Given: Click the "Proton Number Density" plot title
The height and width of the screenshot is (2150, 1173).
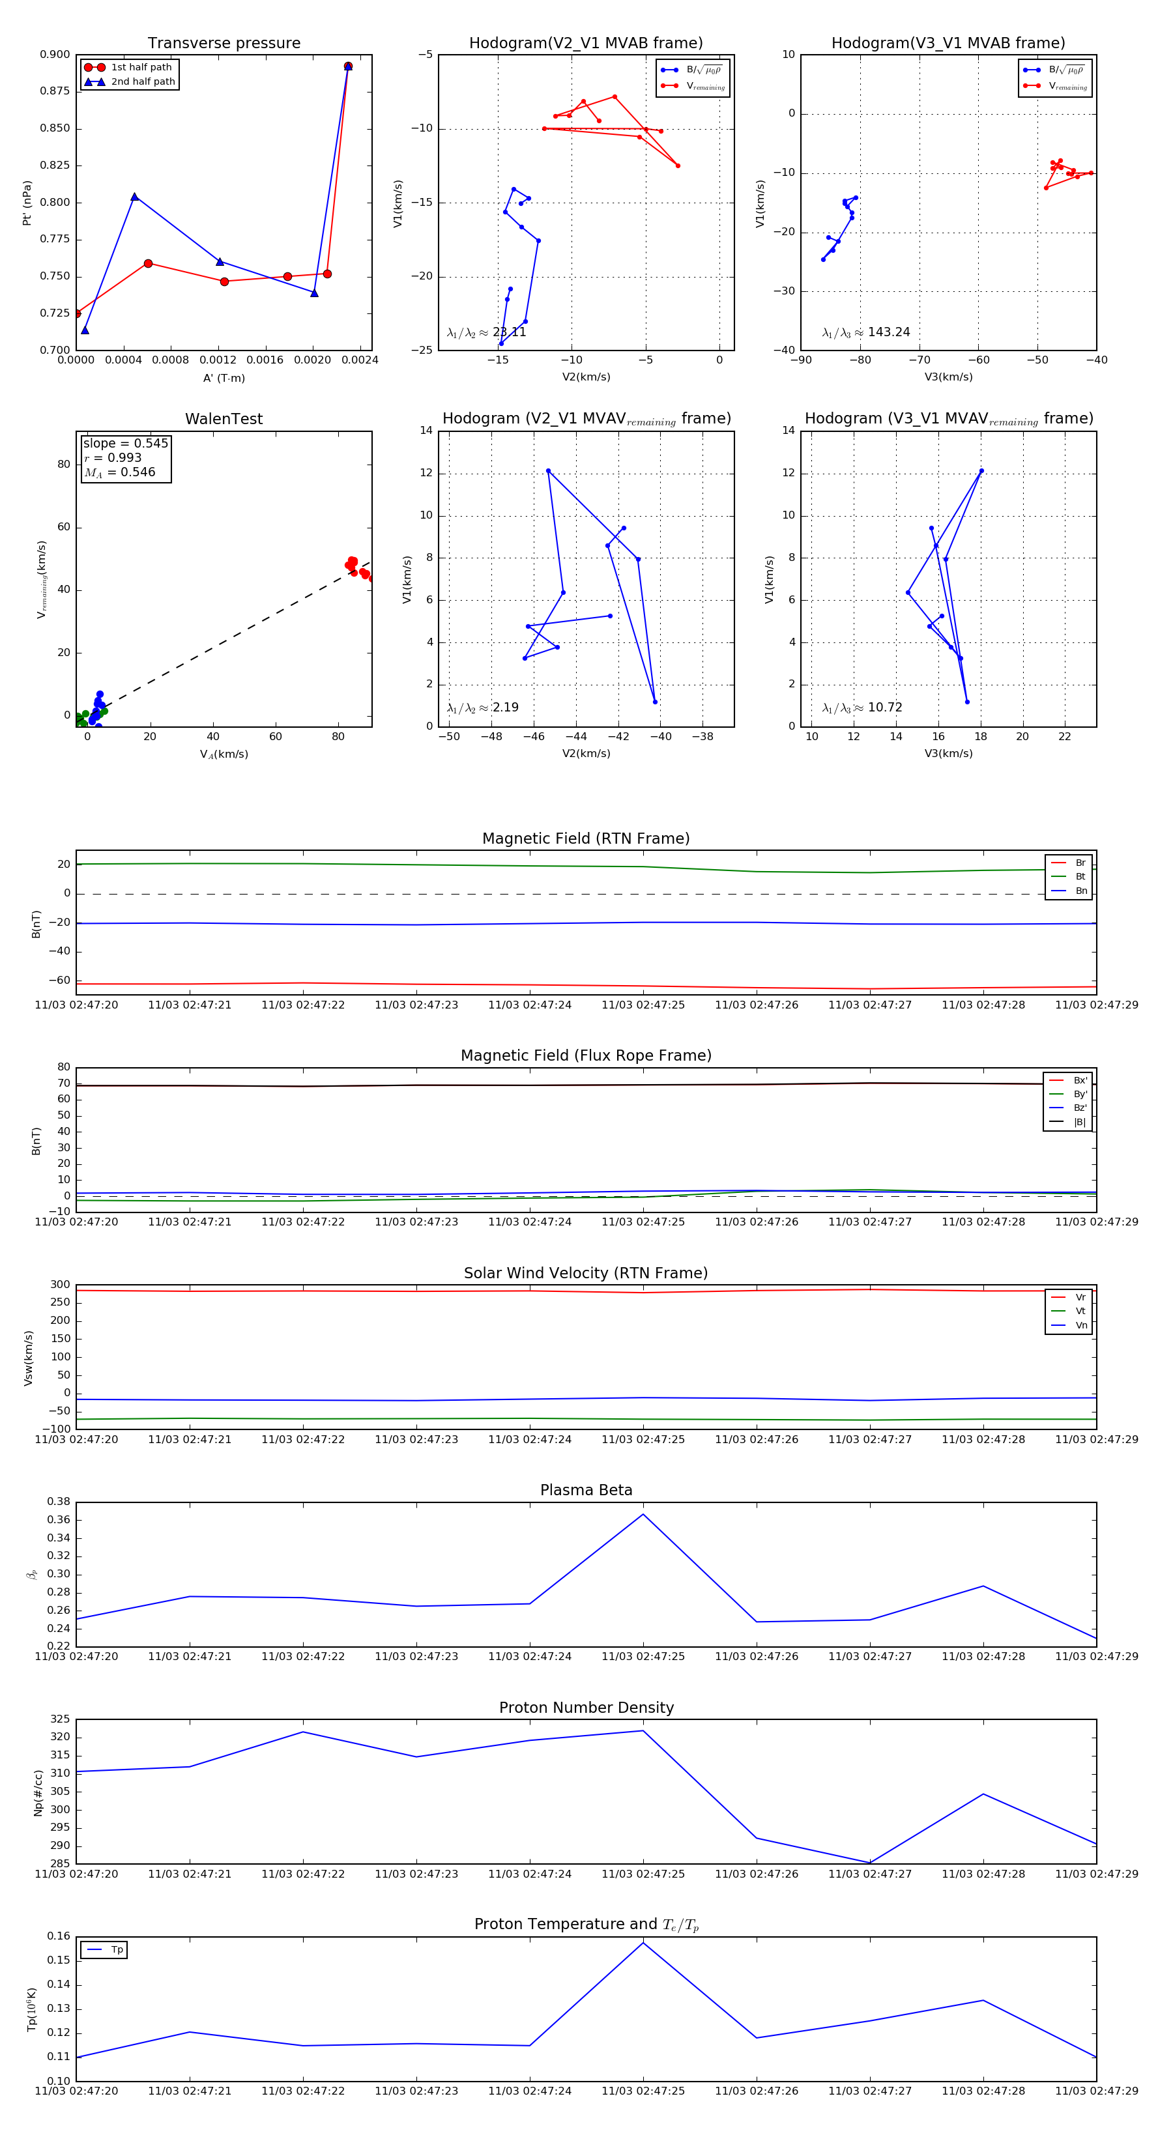Looking at the screenshot, I should [586, 1708].
